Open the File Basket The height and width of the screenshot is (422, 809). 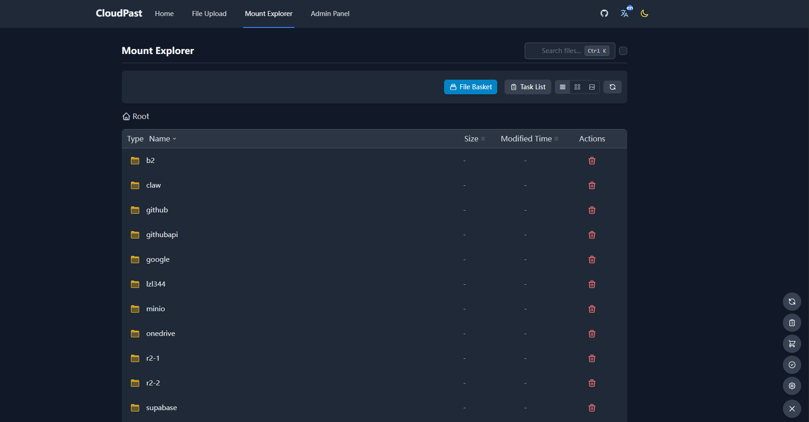point(471,87)
